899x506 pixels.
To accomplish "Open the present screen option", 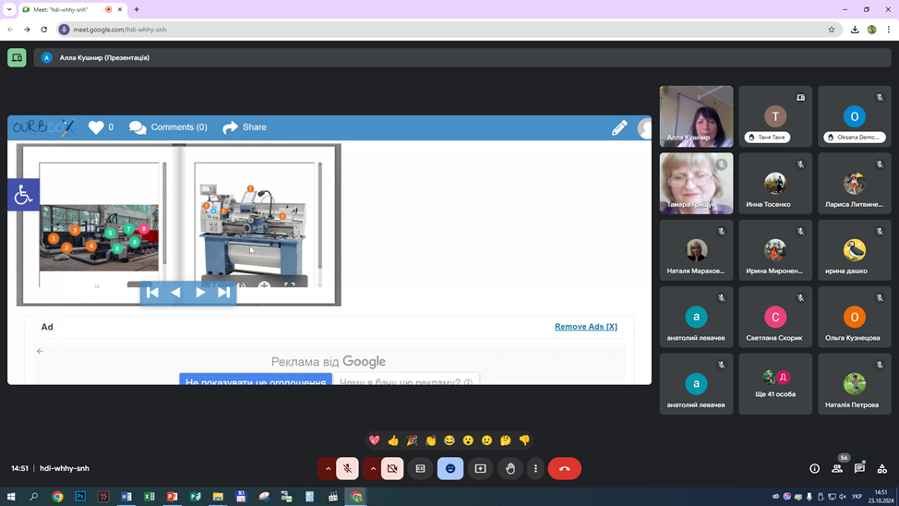I will point(480,469).
